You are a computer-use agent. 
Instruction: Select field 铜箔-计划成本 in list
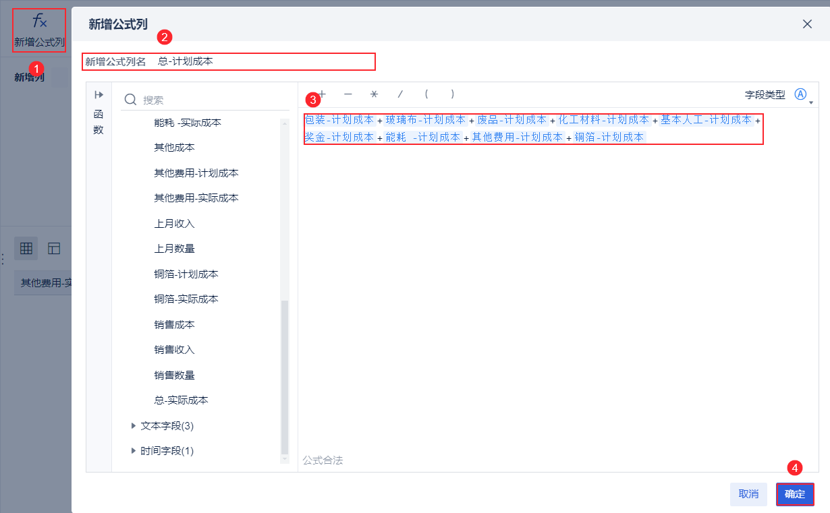pyautogui.click(x=186, y=274)
